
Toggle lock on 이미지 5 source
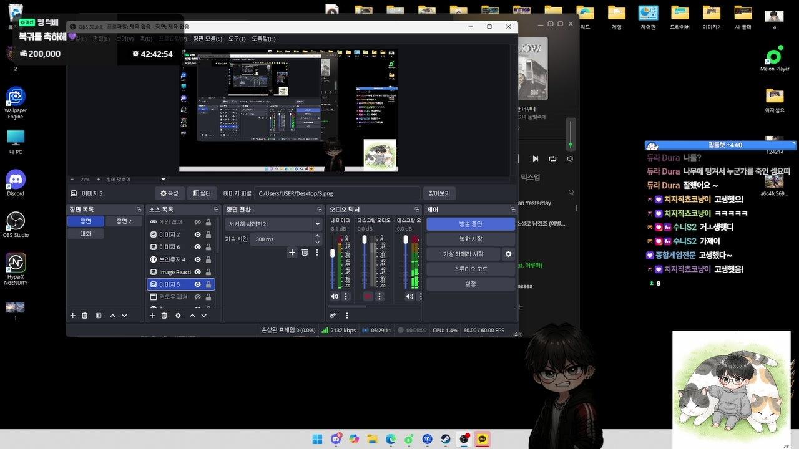click(x=208, y=284)
